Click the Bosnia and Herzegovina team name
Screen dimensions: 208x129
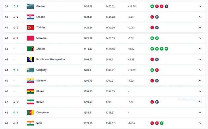point(51,60)
